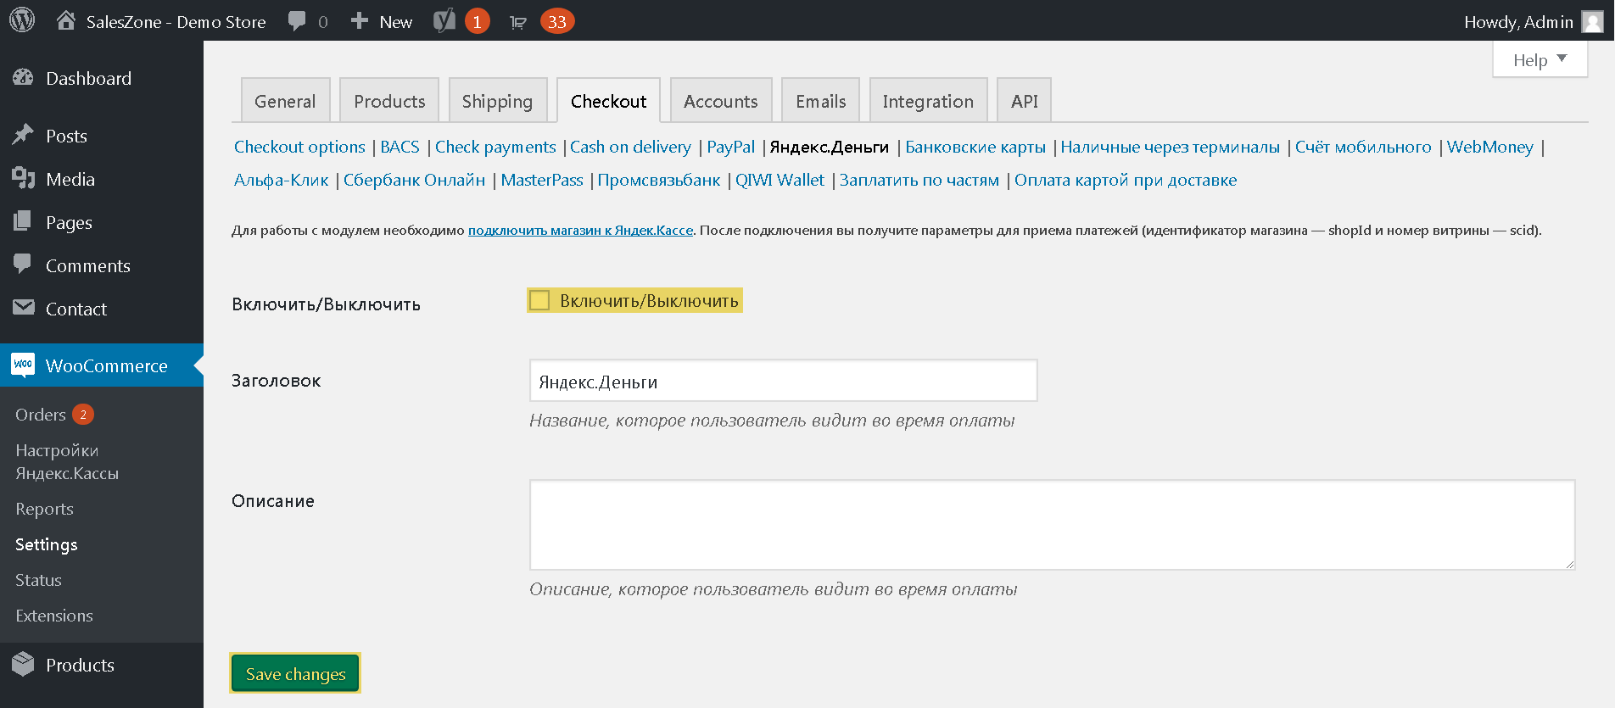Click the Orders count badge 2
Viewport: 1615px width, 708px height.
click(x=83, y=414)
